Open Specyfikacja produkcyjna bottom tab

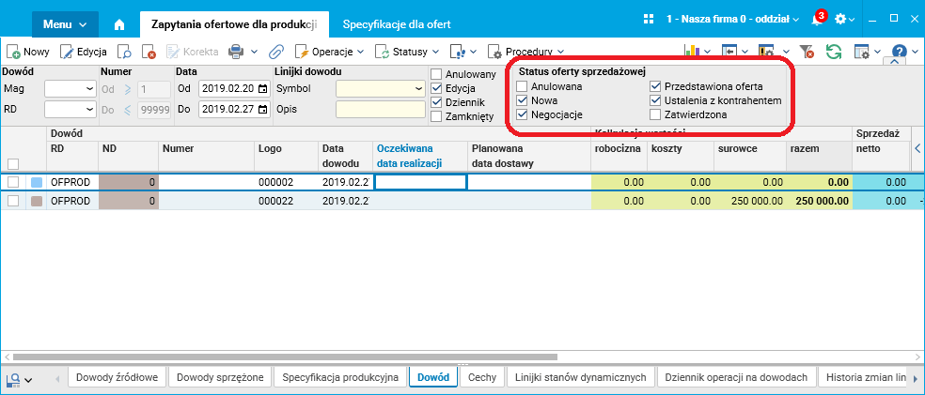click(340, 377)
